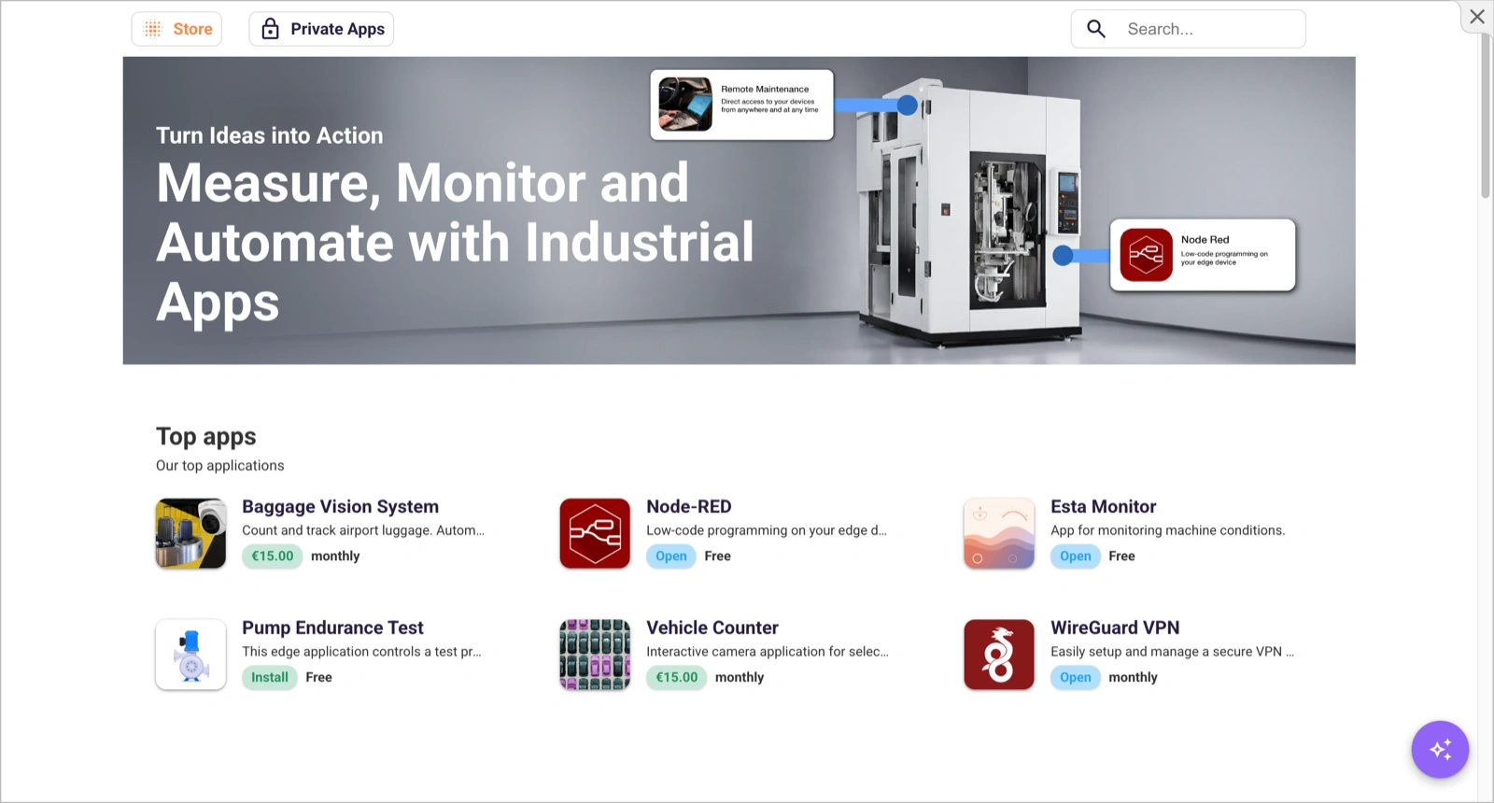Click the Node Red callout card in banner
Image resolution: width=1494 pixels, height=803 pixels.
[1202, 255]
